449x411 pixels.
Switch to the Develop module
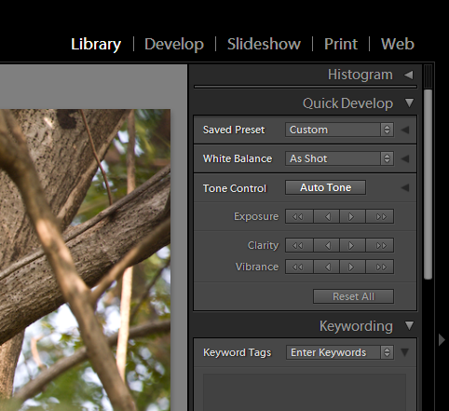pyautogui.click(x=174, y=44)
